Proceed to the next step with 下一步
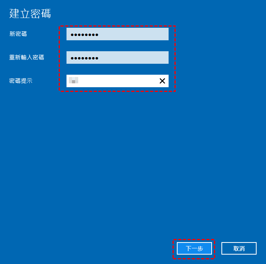This screenshot has height=264, width=266. point(194,248)
